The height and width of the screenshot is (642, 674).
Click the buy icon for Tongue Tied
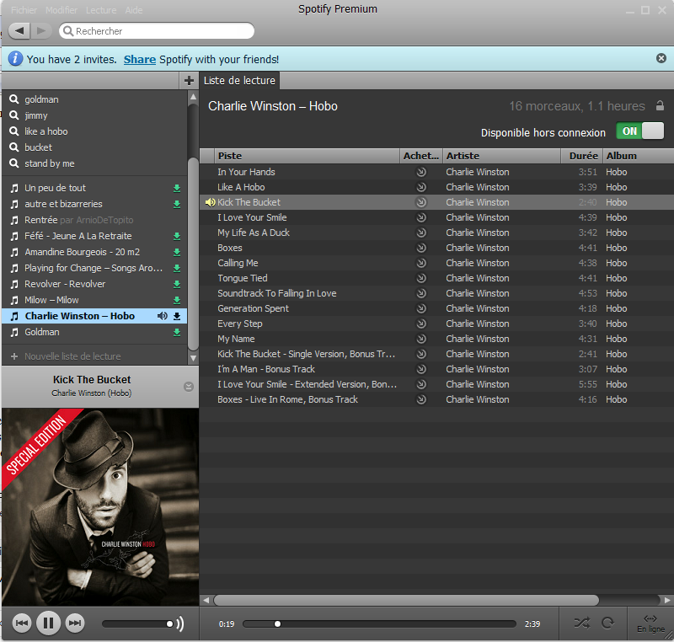tap(421, 278)
